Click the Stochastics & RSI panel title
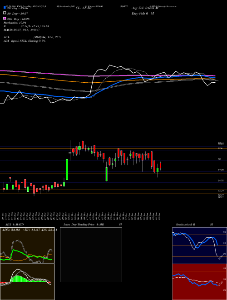 194,225
